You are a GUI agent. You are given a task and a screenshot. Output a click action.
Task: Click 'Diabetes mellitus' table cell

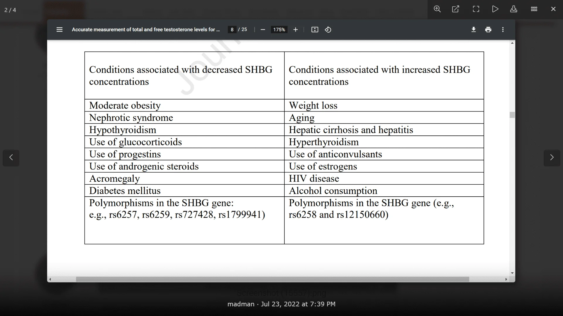(x=184, y=191)
